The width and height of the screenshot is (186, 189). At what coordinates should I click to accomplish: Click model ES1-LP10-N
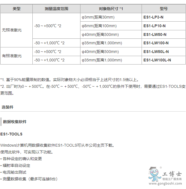pyautogui.click(x=154, y=26)
